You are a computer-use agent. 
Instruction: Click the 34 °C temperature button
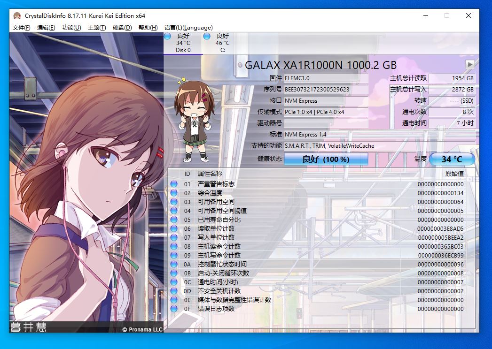pos(452,159)
